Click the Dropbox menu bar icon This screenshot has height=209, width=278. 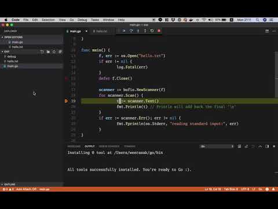(x=173, y=20)
